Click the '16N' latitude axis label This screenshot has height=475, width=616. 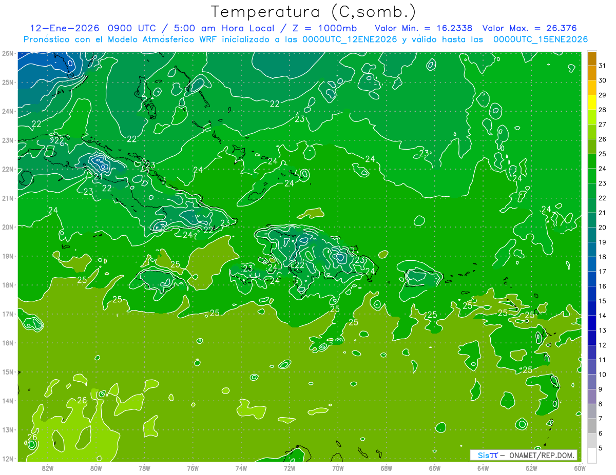coord(7,343)
